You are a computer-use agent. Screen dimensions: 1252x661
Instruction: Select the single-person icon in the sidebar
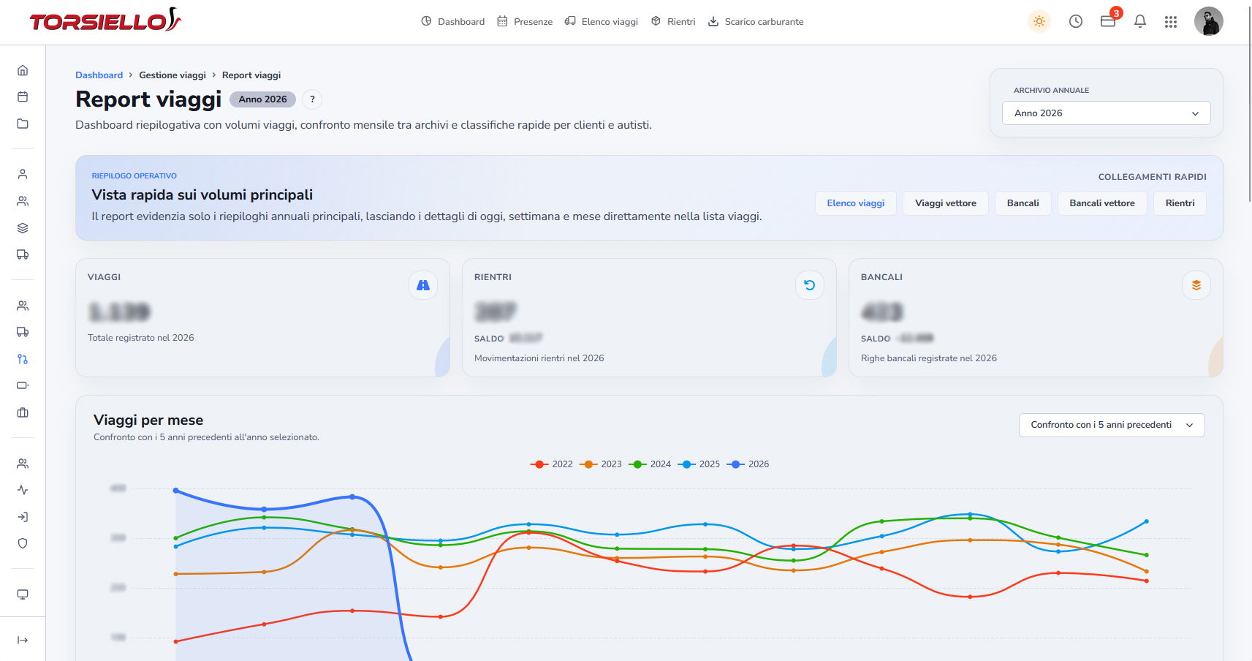[23, 174]
